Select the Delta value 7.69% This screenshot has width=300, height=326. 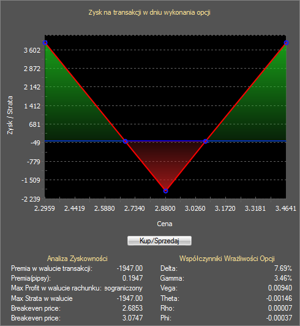[283, 268]
